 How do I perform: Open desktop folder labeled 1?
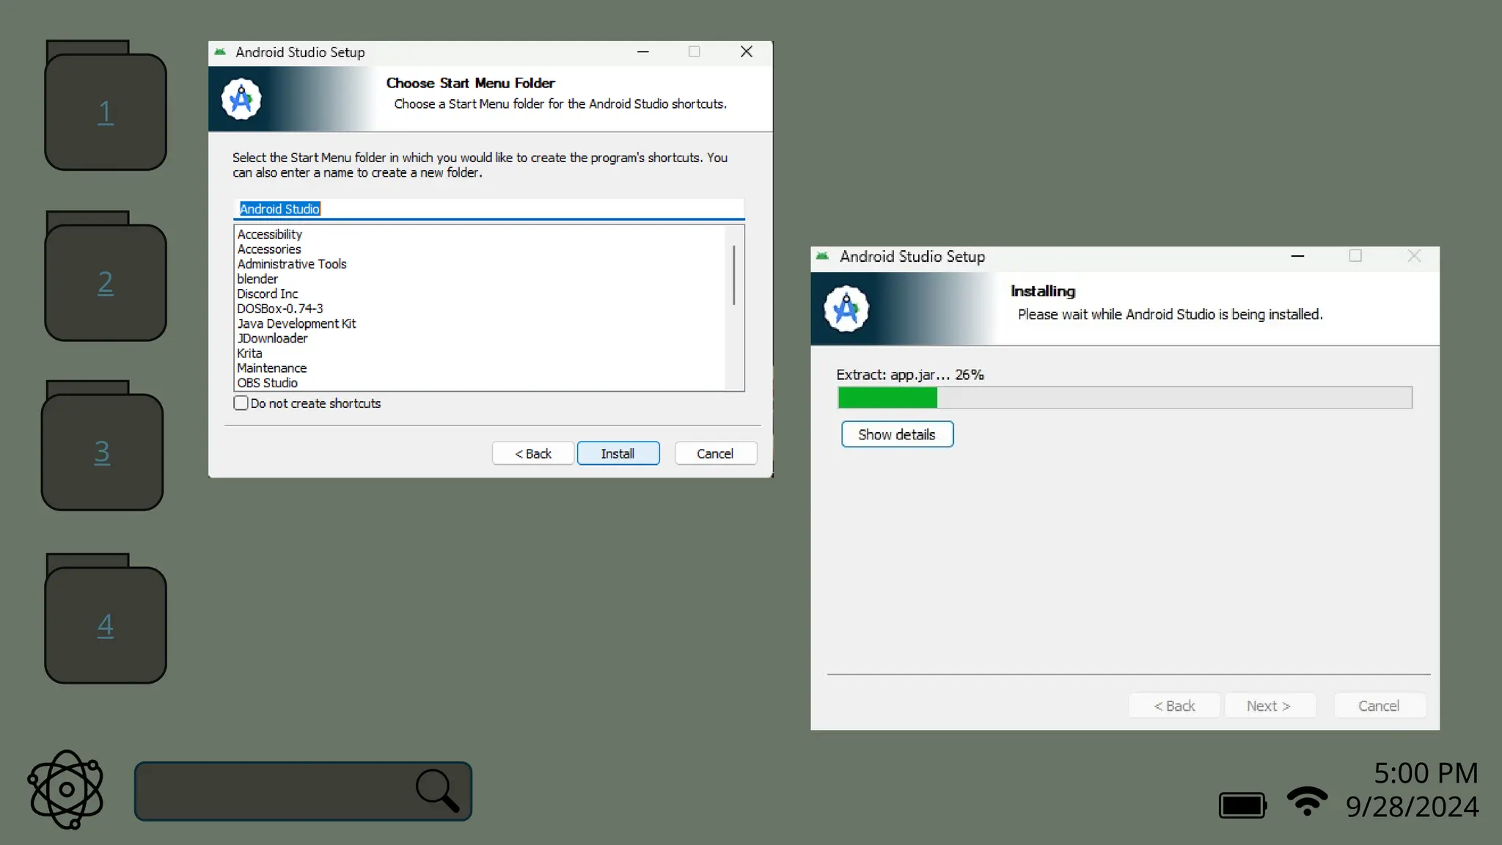[106, 110]
